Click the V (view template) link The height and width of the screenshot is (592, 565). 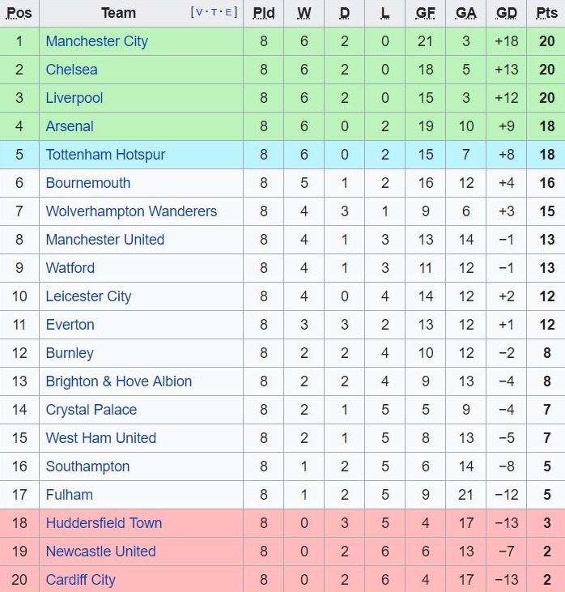[x=200, y=12]
